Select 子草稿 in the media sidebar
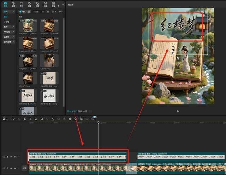 point(6,22)
